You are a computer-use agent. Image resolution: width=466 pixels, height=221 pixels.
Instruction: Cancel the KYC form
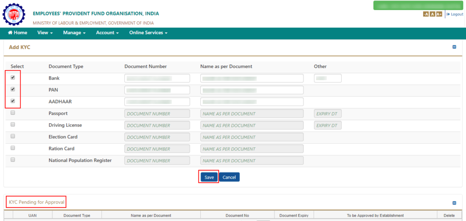(x=229, y=177)
